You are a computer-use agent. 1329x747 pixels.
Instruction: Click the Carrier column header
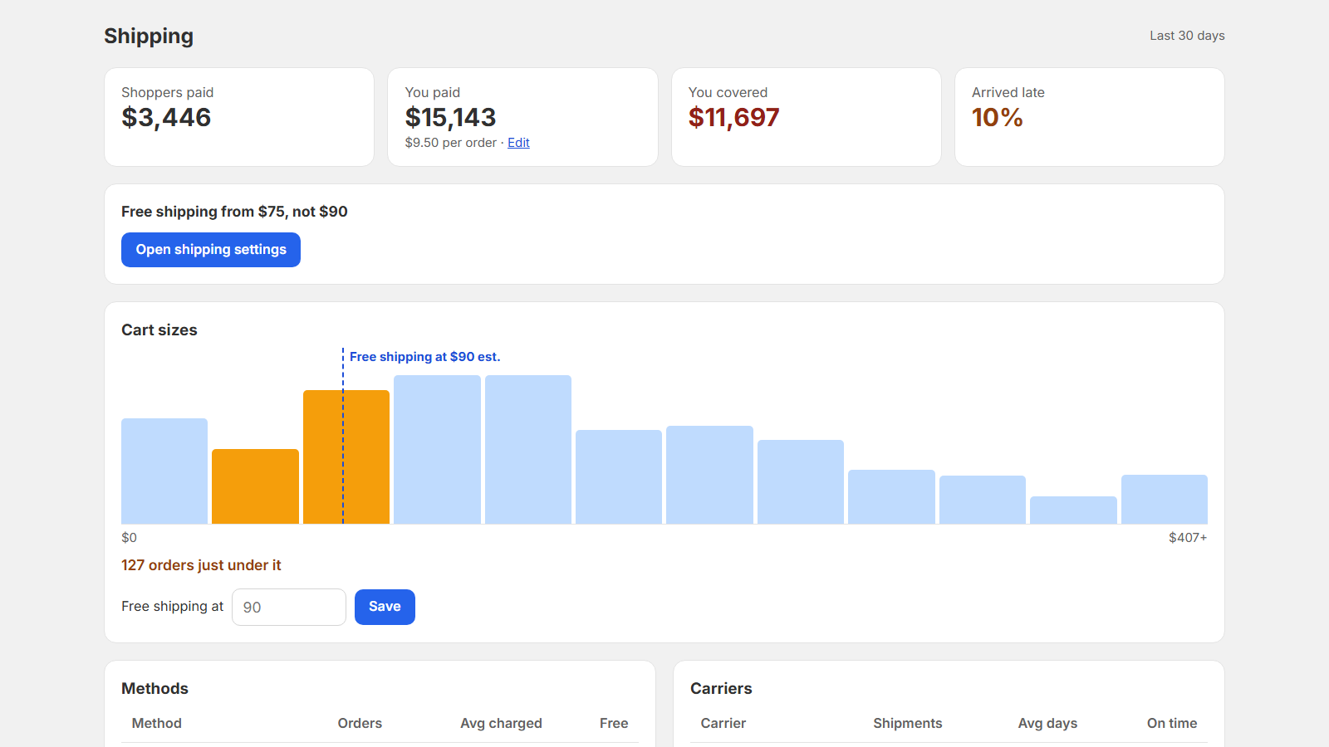click(723, 723)
